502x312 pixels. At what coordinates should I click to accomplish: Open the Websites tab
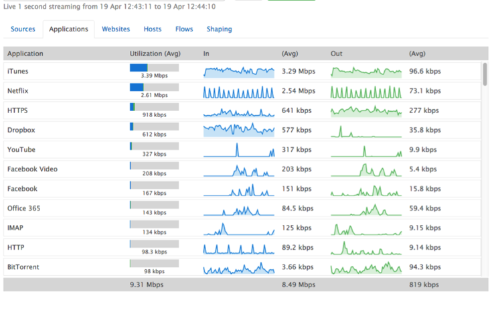[116, 29]
